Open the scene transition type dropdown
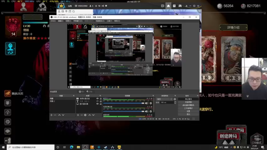Screen dimensions: 267x150 click(165, 99)
